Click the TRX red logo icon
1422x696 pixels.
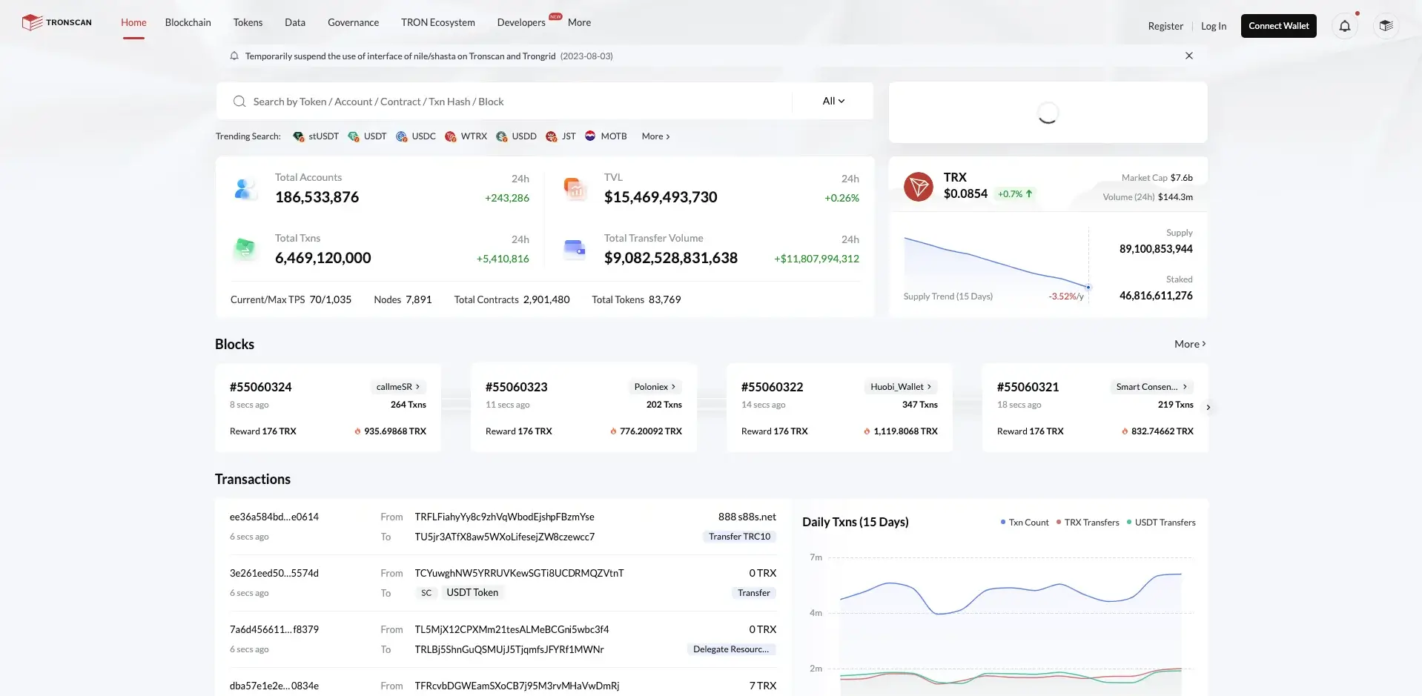(x=919, y=186)
